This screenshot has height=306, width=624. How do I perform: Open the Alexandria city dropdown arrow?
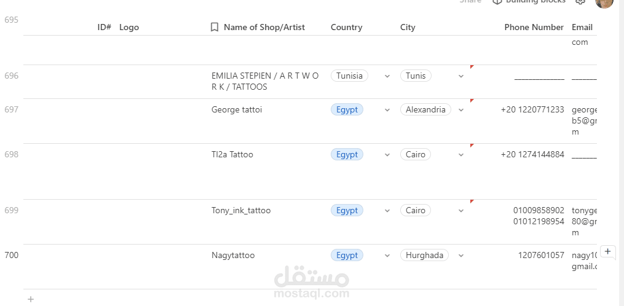point(461,110)
